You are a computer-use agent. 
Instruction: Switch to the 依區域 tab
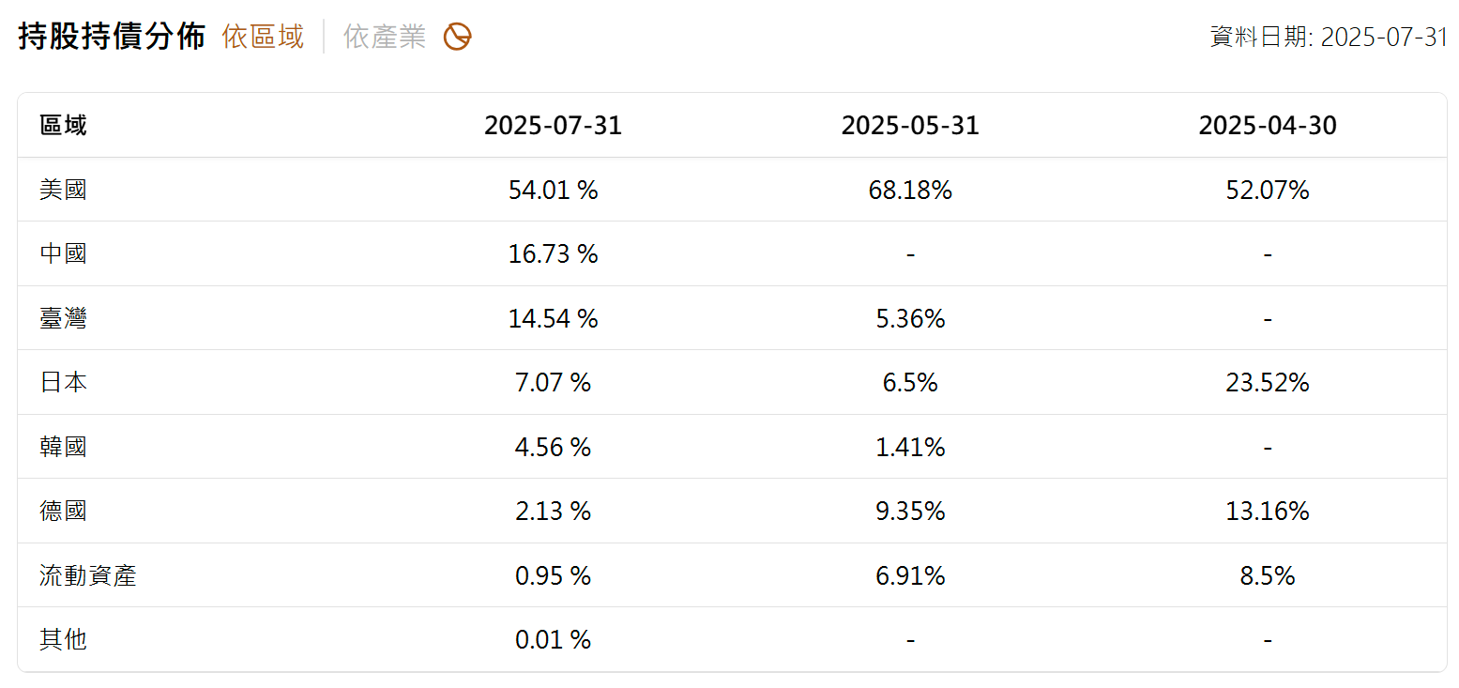(x=263, y=38)
